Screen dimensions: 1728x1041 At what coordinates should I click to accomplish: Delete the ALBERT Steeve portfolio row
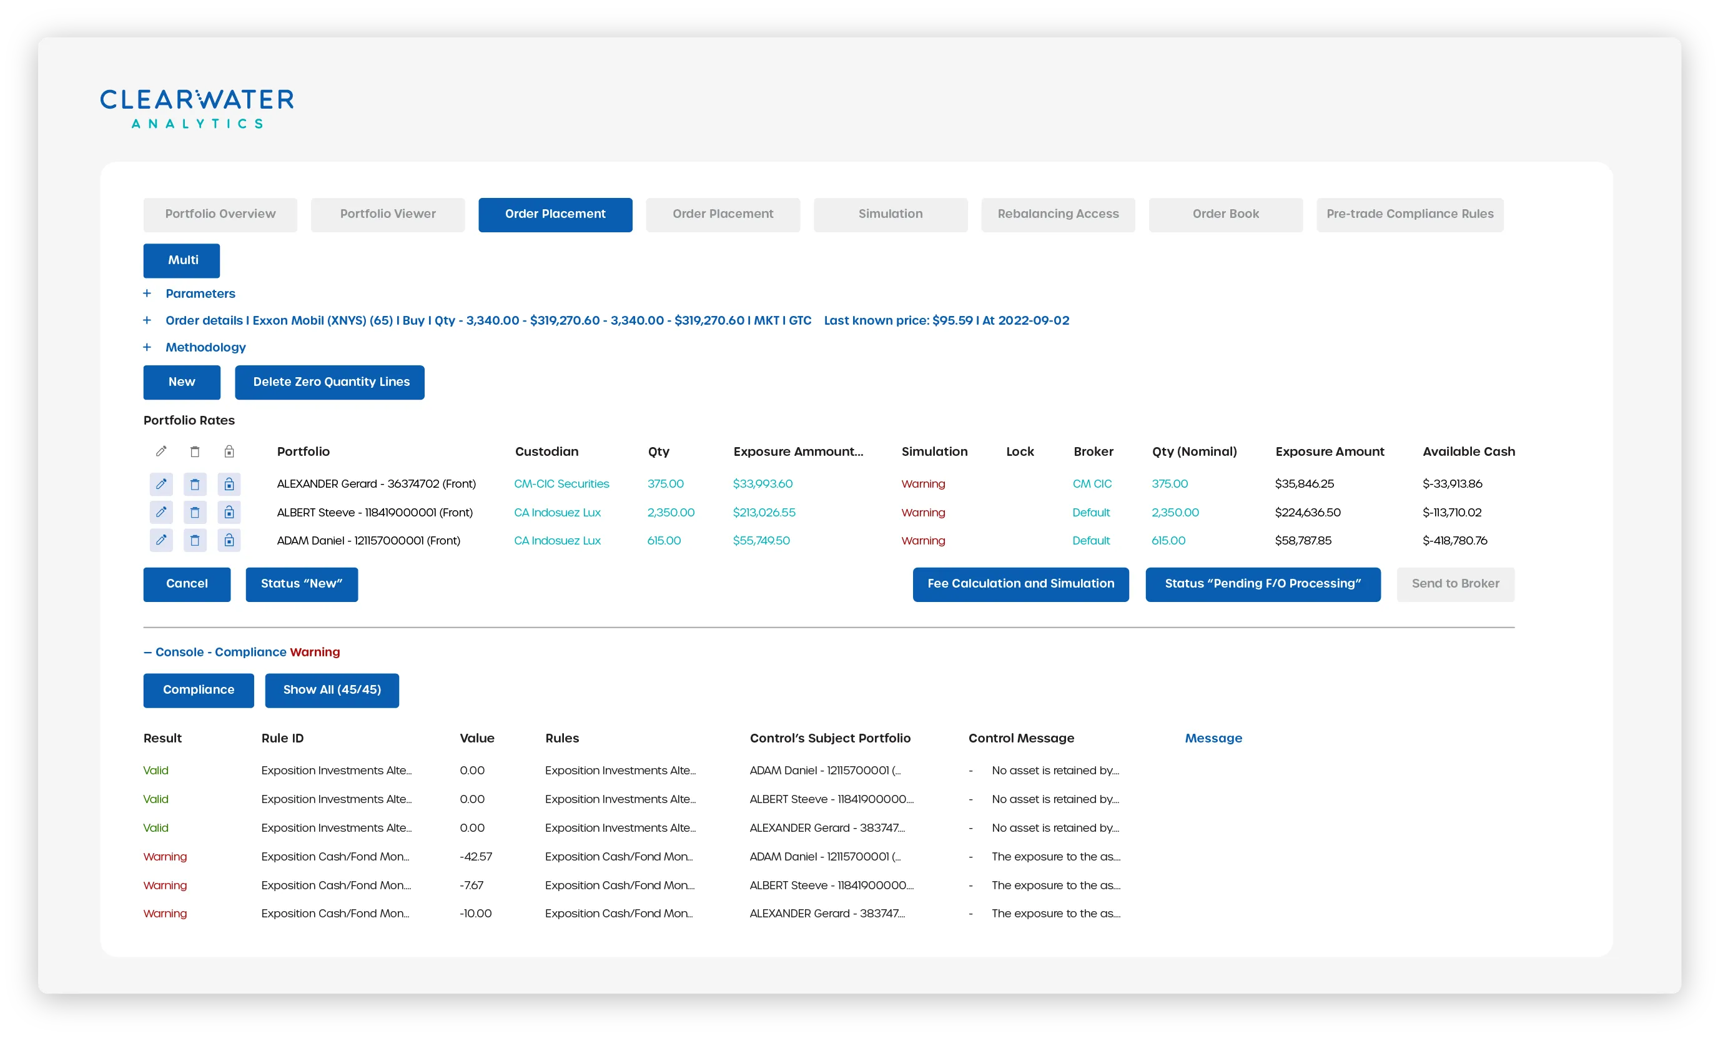tap(195, 512)
